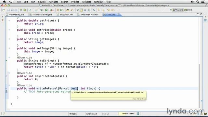Click the Last Edit Location icon
208x117 pixels.
coord(109,10)
